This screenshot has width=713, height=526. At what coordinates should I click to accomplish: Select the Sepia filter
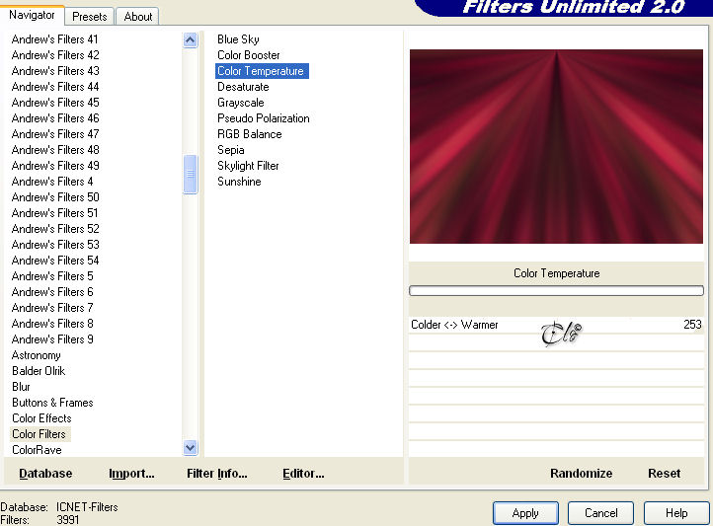click(x=230, y=150)
